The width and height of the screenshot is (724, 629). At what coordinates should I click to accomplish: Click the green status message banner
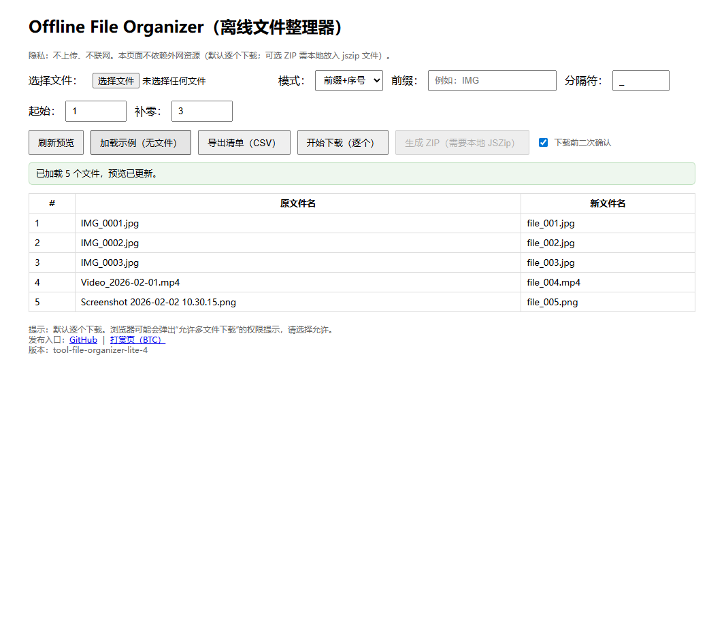[x=361, y=173]
